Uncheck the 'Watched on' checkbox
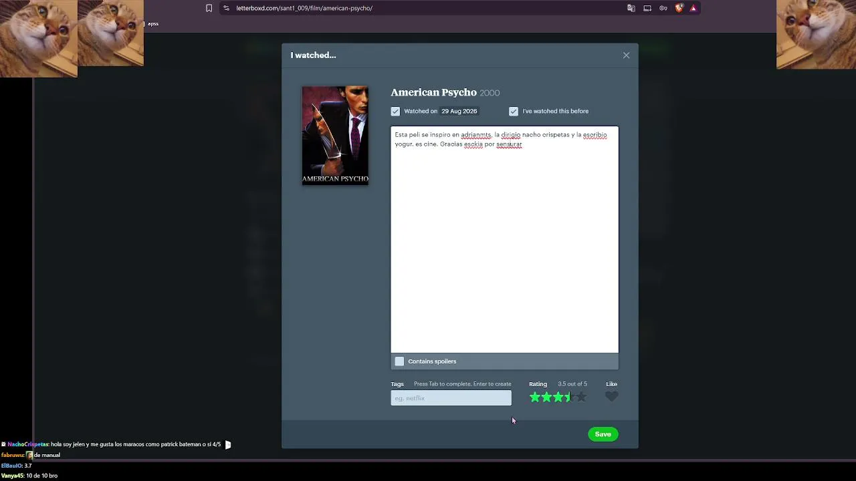Viewport: 856px width, 481px height. tap(395, 112)
